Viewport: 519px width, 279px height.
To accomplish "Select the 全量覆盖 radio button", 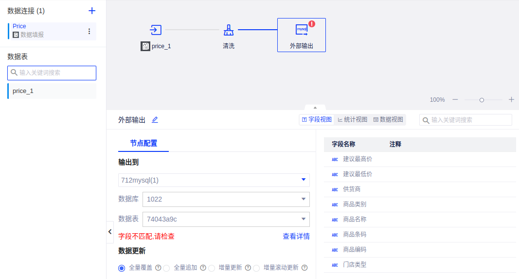I will (x=122, y=268).
